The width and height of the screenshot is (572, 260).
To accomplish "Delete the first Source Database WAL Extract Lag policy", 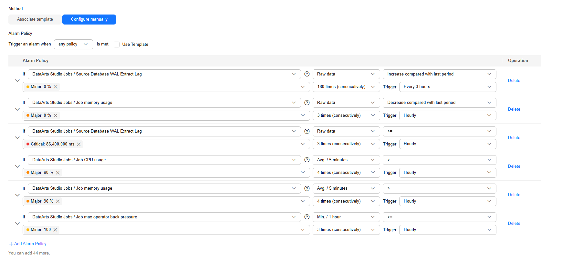I will click(514, 81).
